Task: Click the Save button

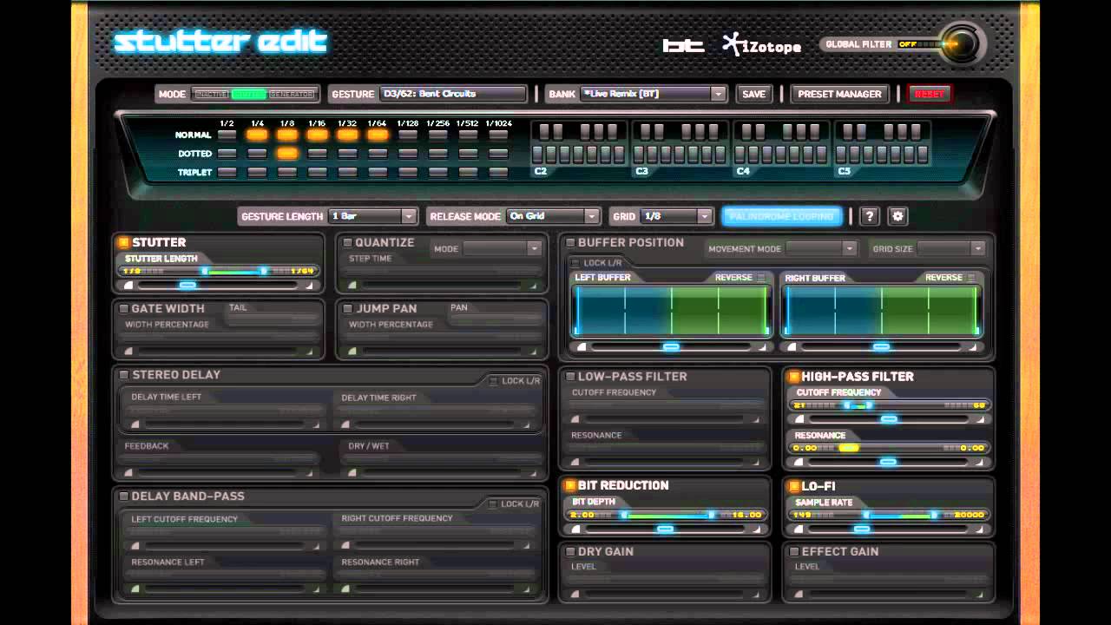Action: point(754,94)
